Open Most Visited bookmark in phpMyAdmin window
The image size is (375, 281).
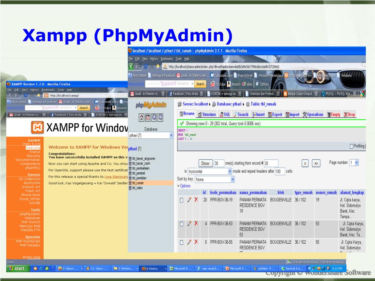point(138,75)
